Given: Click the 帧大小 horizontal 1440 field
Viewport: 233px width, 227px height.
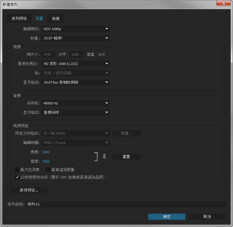Looking at the screenshot, I should [48, 54].
